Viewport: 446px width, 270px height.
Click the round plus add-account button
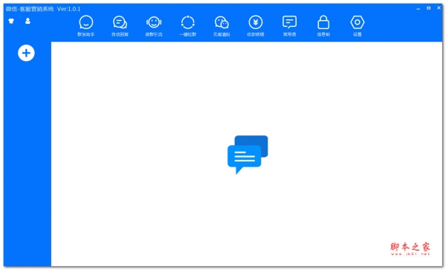(x=26, y=53)
